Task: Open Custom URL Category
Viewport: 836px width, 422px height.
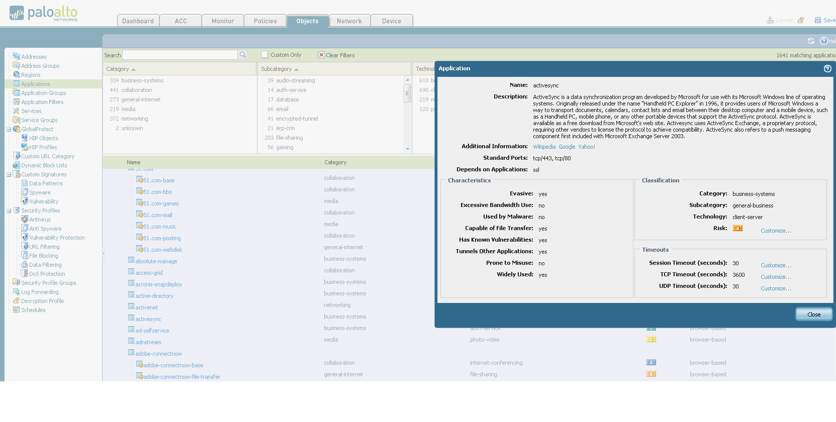Action: click(x=48, y=156)
